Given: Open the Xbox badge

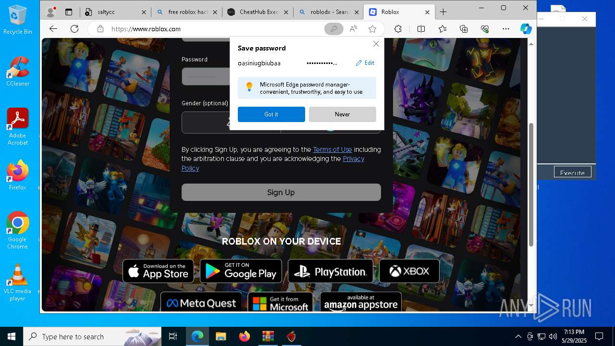Looking at the screenshot, I should tap(409, 271).
